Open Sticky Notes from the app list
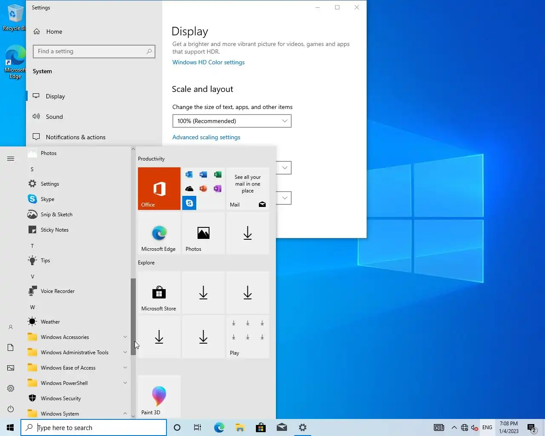This screenshot has height=436, width=545. 78,230
